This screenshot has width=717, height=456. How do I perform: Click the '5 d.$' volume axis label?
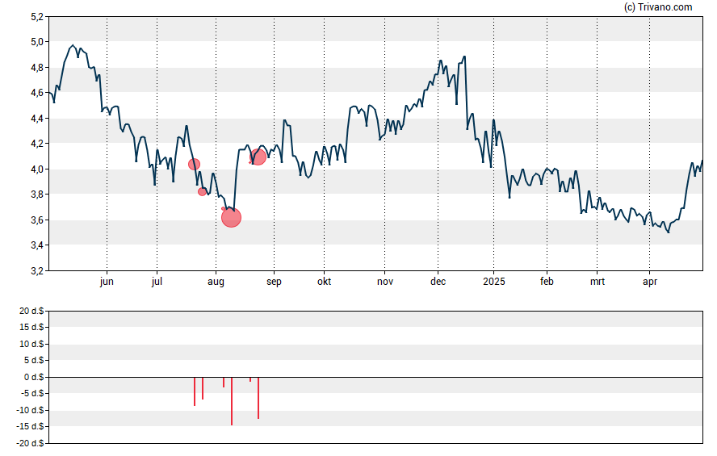tap(34, 361)
